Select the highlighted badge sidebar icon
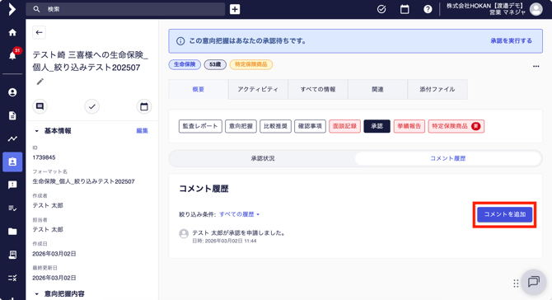 coord(12,162)
